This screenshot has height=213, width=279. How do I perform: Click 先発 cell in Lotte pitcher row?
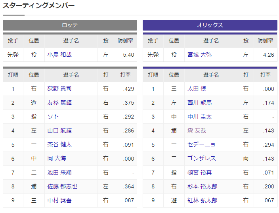[x=13, y=55]
